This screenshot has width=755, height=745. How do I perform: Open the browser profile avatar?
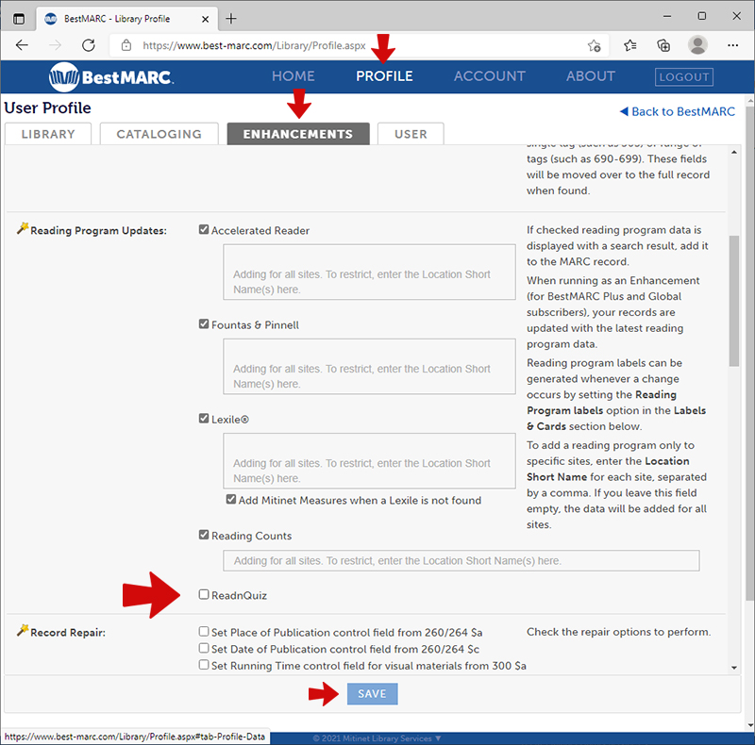pos(697,45)
